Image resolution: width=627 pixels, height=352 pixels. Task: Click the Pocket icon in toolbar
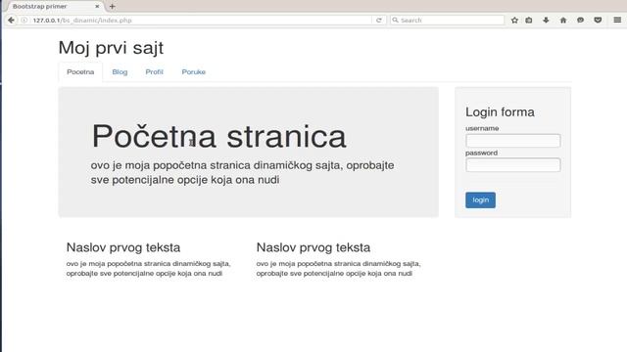coord(598,20)
